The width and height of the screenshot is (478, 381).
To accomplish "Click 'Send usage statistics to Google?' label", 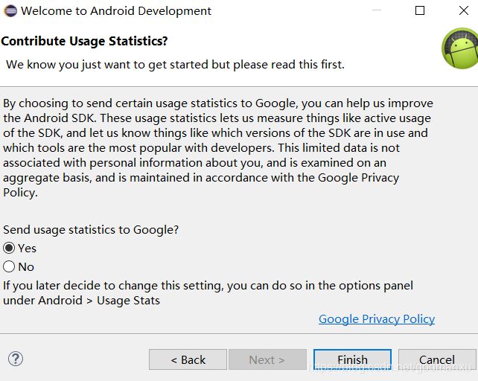I will (91, 230).
